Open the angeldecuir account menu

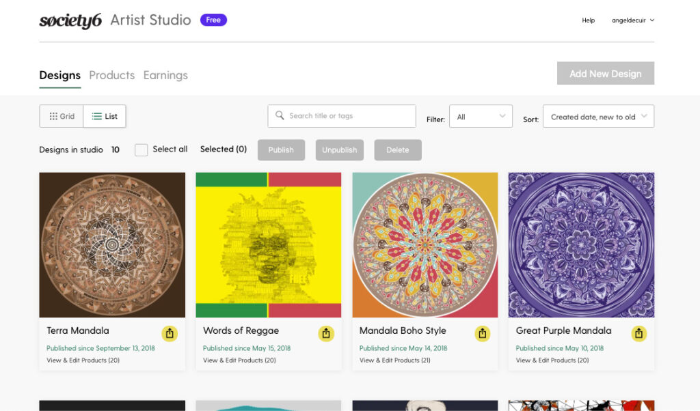click(x=632, y=20)
